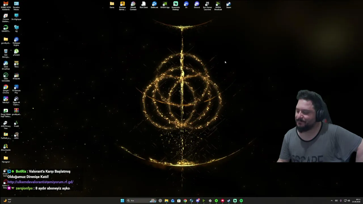This screenshot has height=204, width=363.
Task: Open the NVIDIA App desktop shortcut
Action: click(165, 5)
